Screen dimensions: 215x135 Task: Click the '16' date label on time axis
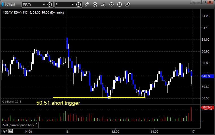click(67, 132)
